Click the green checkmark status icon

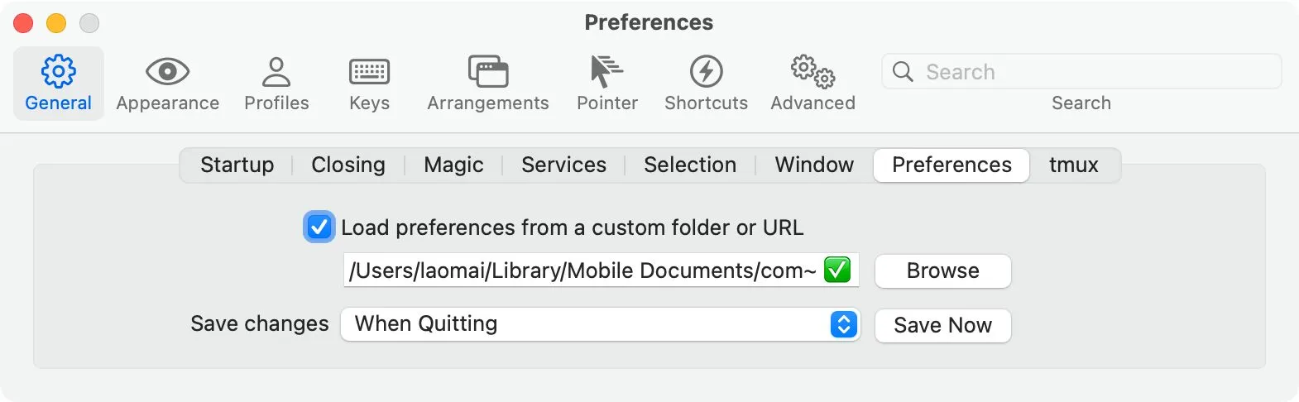837,270
